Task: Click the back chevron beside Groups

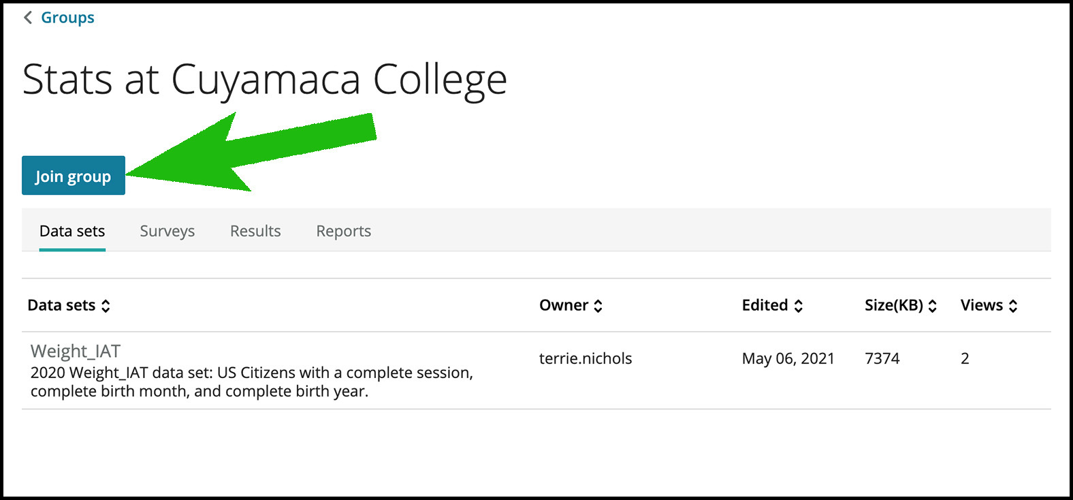Action: click(28, 18)
